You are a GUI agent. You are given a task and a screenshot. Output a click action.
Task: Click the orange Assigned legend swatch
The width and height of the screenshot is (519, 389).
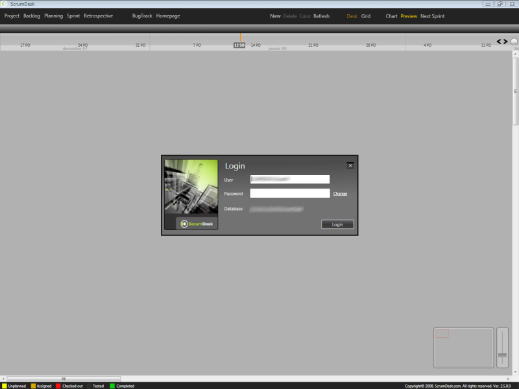33,386
